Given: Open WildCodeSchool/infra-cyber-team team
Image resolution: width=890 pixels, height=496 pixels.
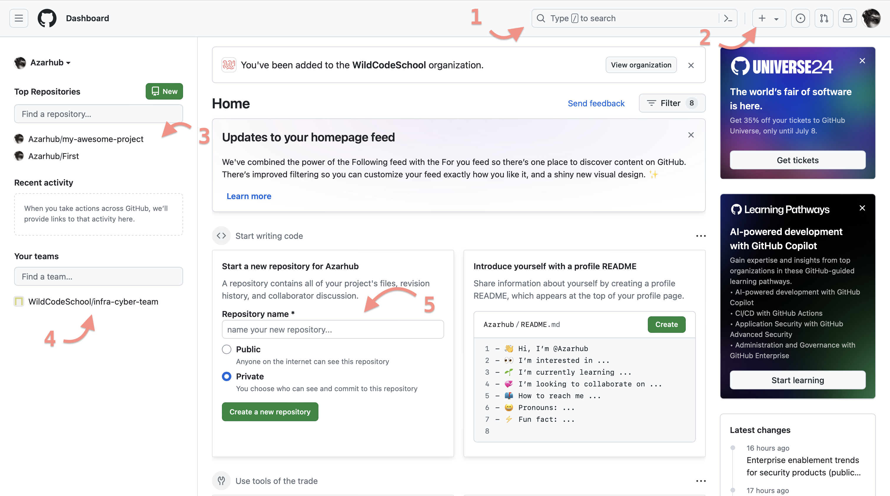Looking at the screenshot, I should coord(93,301).
